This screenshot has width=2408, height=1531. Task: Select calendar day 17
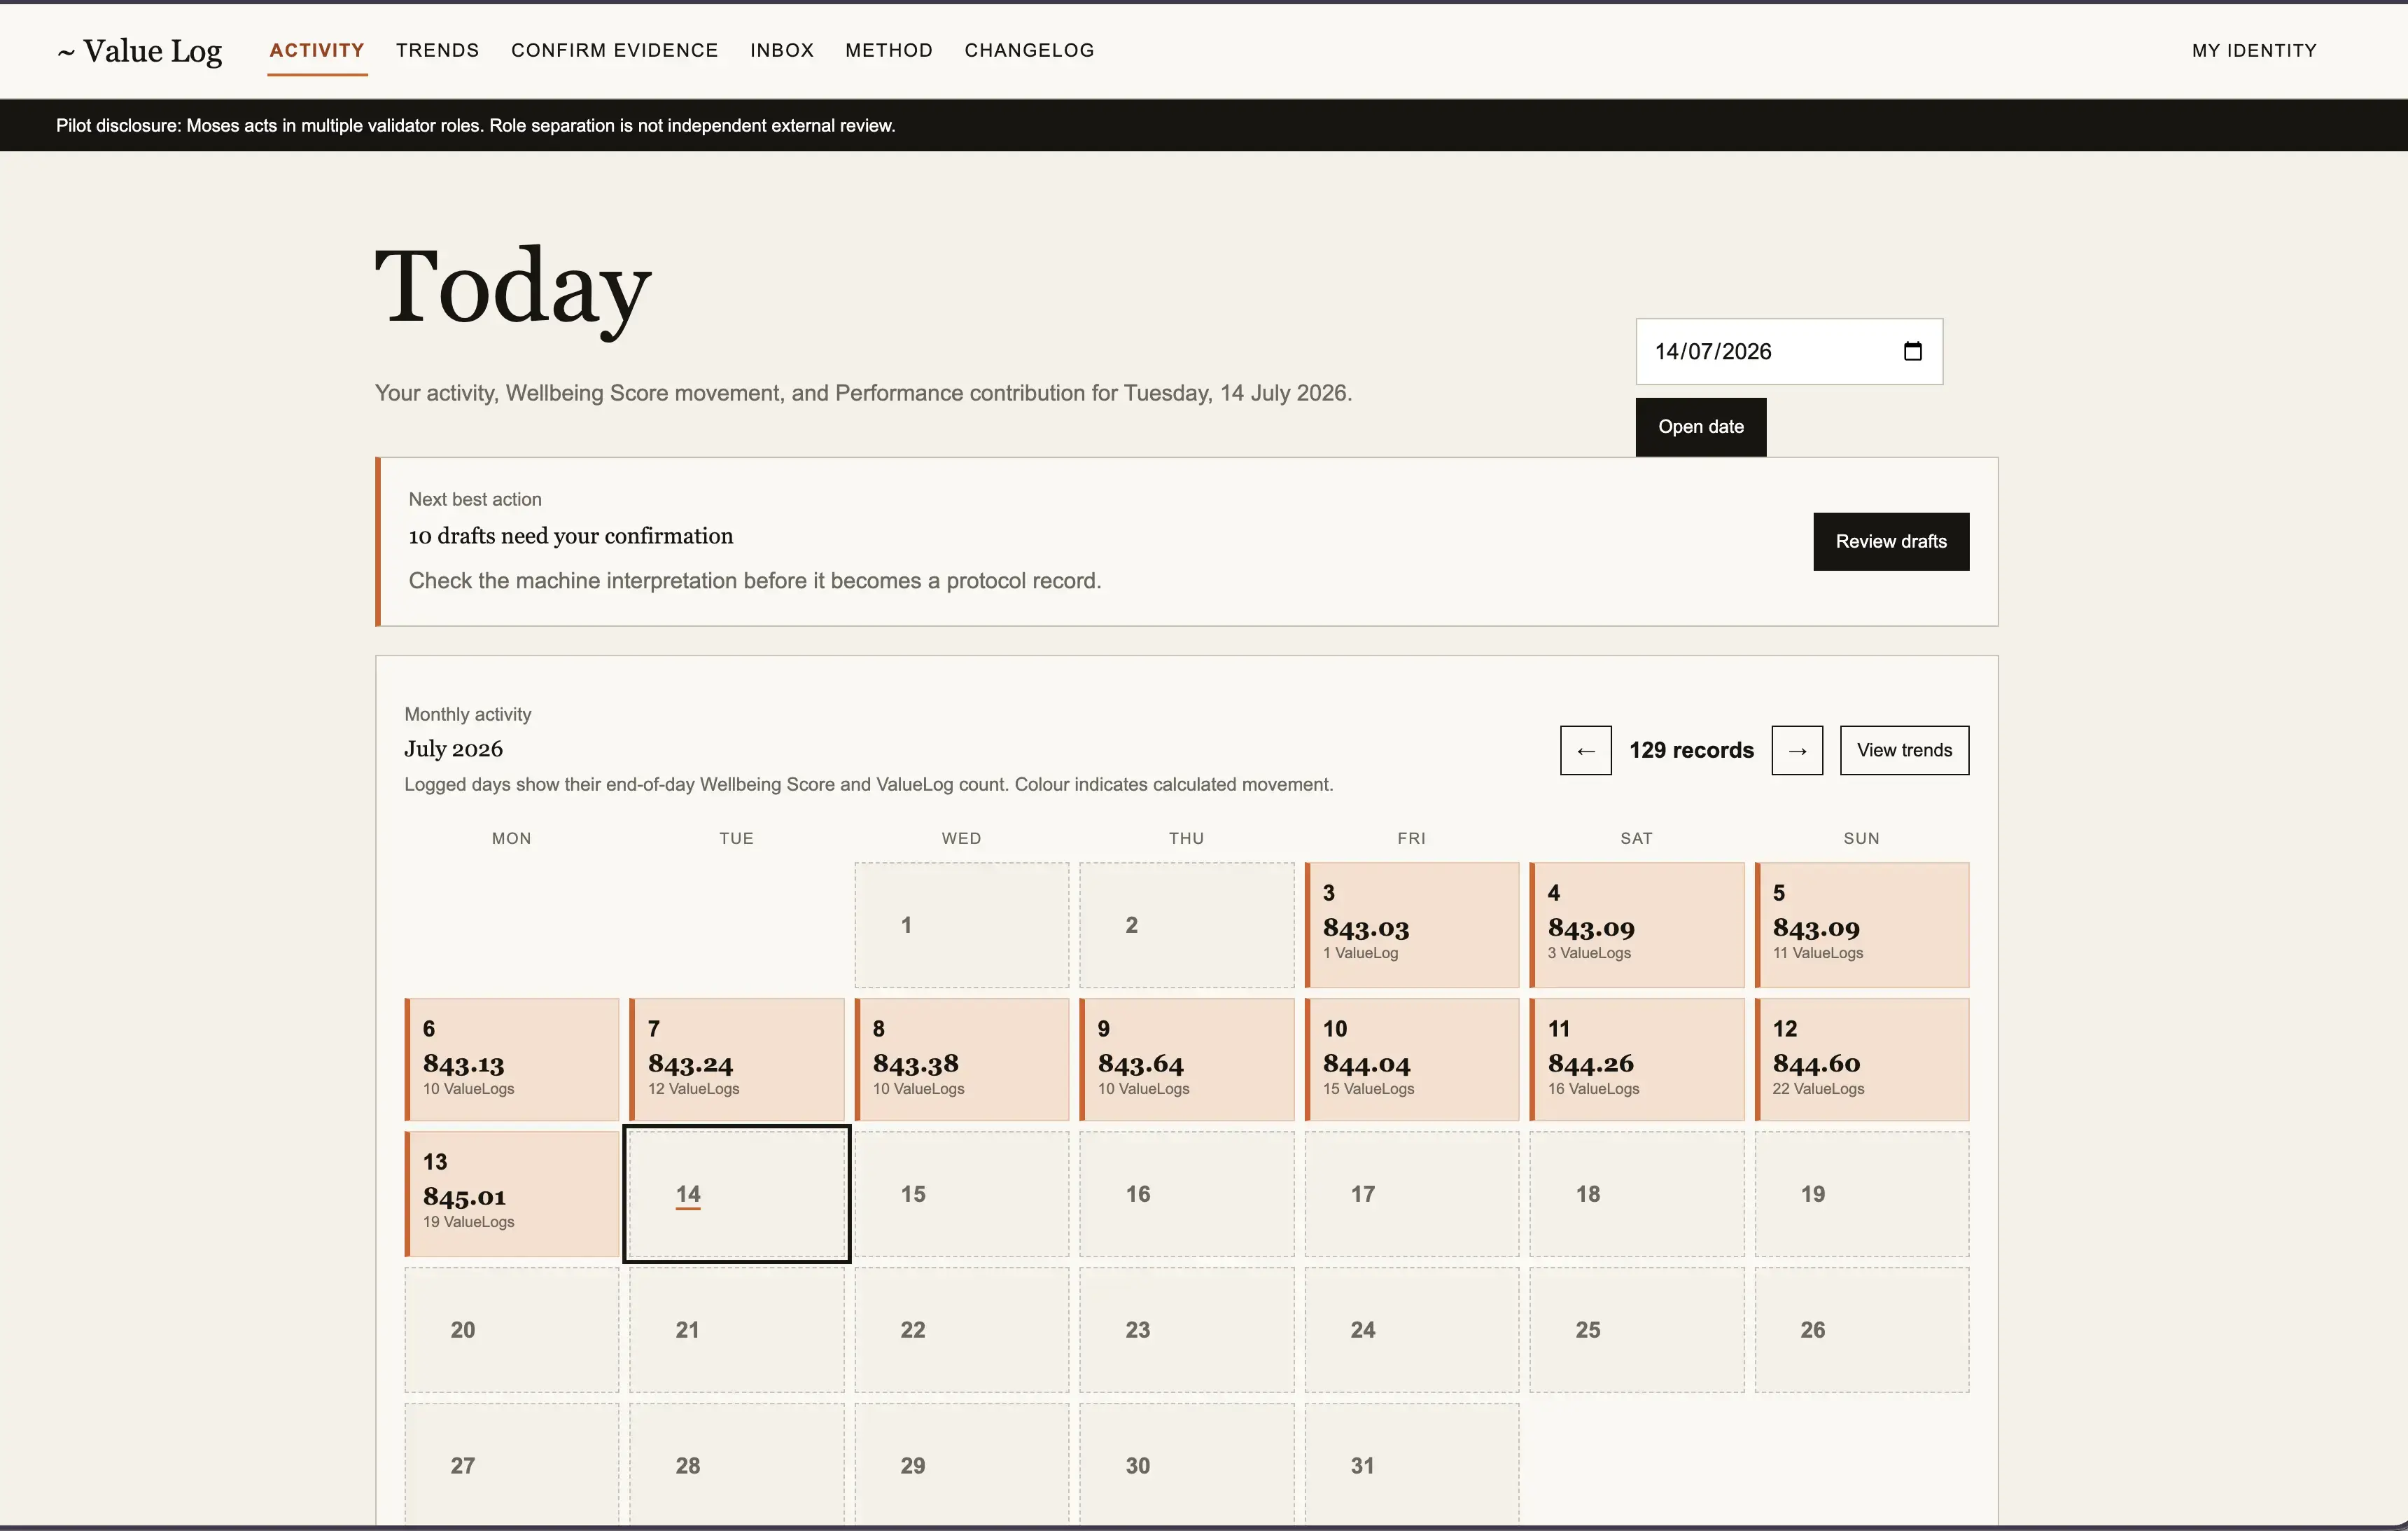point(1411,1194)
